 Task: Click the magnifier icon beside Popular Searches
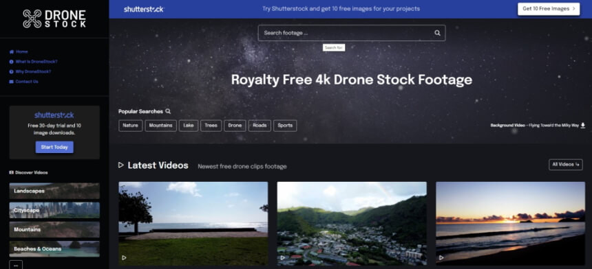point(168,111)
